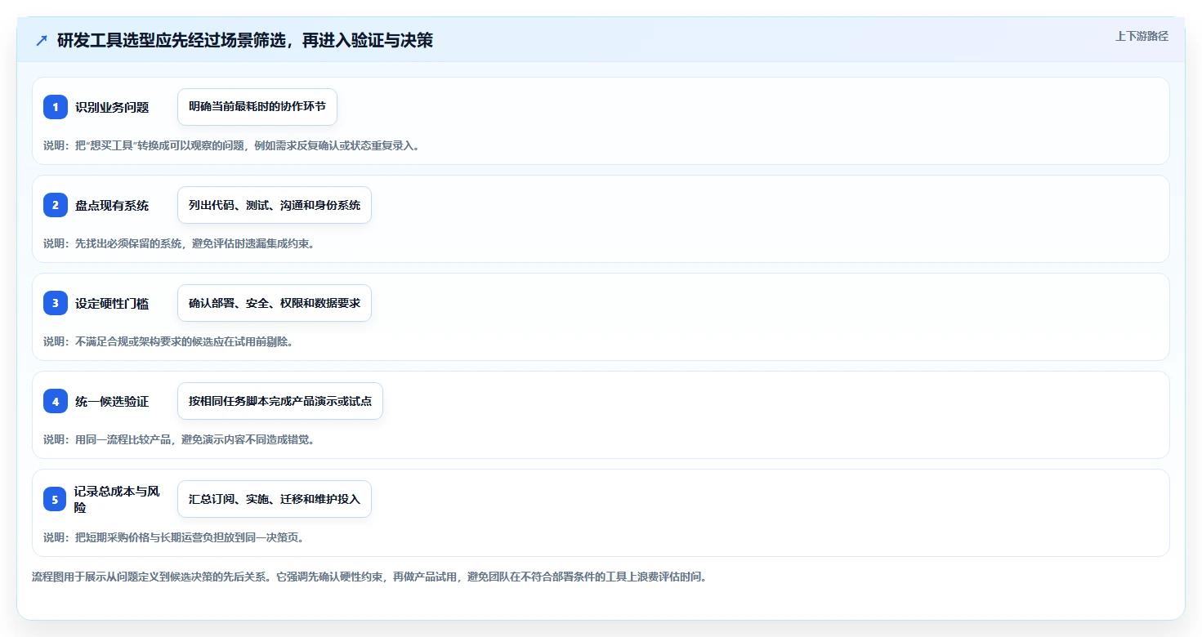Click the arrow icon beside the header title
Screen dimensions: 1202x637
pyautogui.click(x=42, y=40)
